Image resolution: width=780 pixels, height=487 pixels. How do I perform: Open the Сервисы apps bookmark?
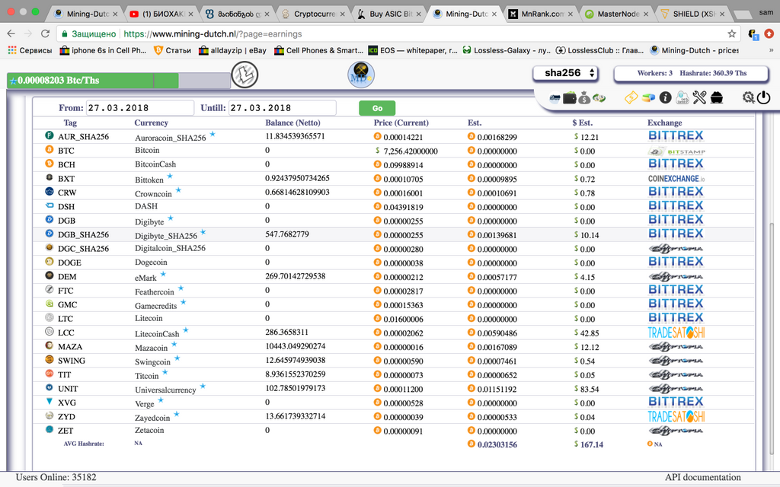30,50
